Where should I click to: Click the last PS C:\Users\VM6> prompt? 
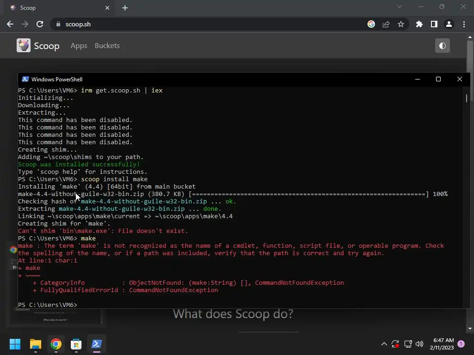click(48, 305)
